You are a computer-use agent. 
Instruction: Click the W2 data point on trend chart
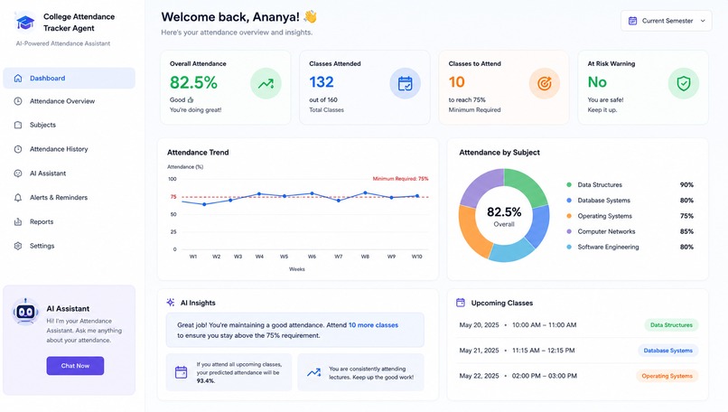pos(204,204)
